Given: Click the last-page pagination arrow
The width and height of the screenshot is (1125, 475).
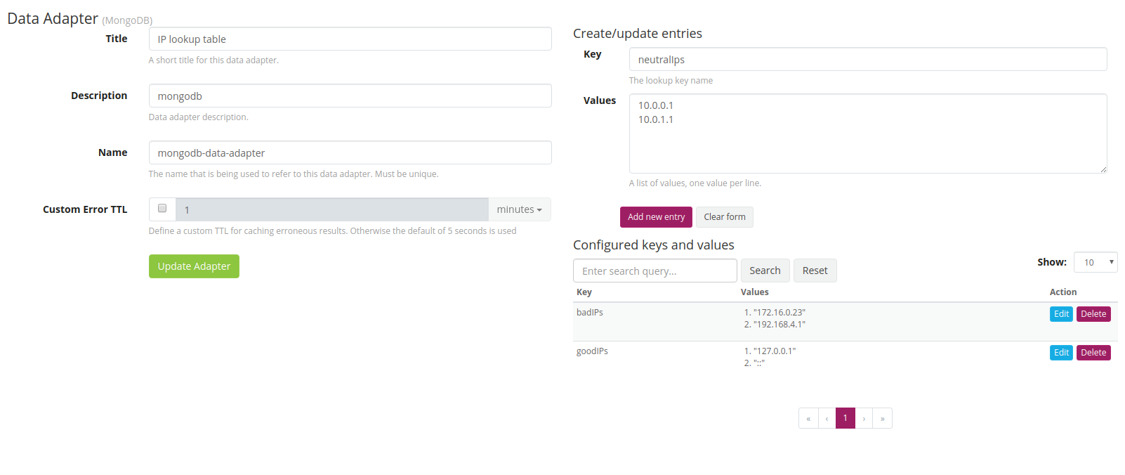Looking at the screenshot, I should tap(883, 417).
